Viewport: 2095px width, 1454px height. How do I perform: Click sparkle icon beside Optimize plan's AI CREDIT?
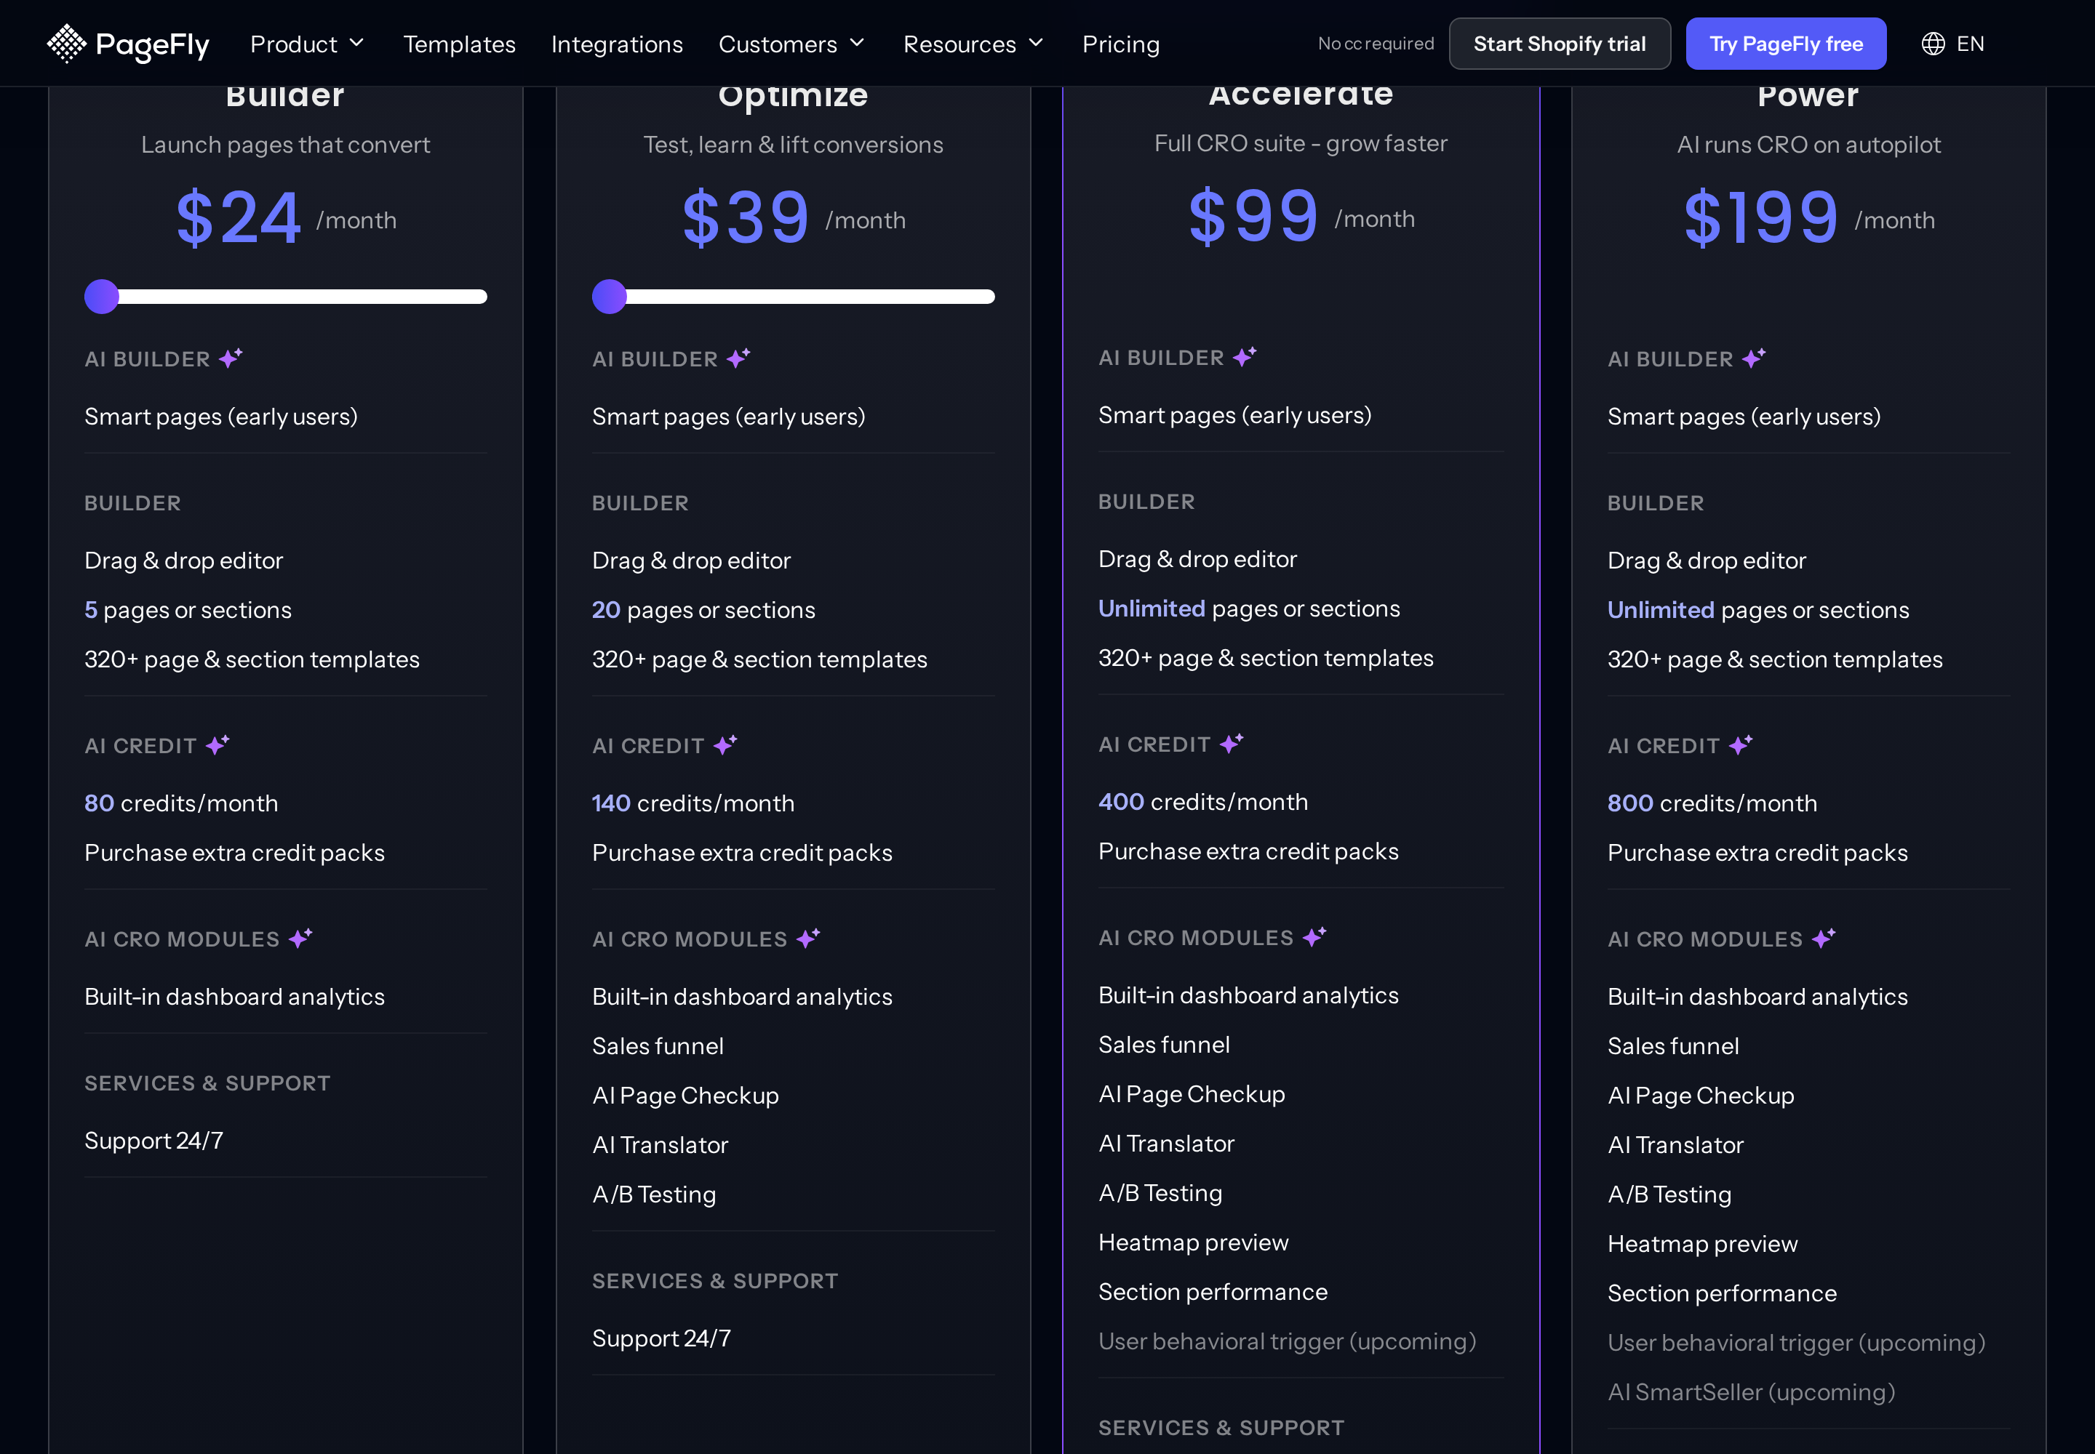click(725, 744)
